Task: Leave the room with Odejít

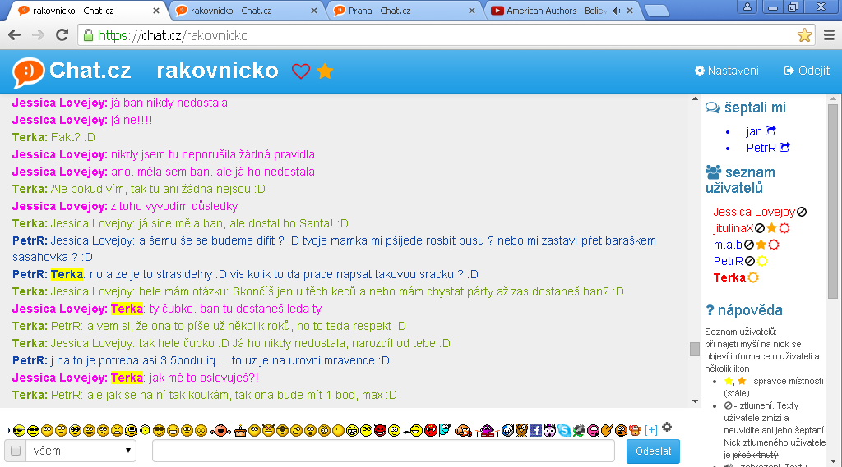Action: tap(807, 71)
